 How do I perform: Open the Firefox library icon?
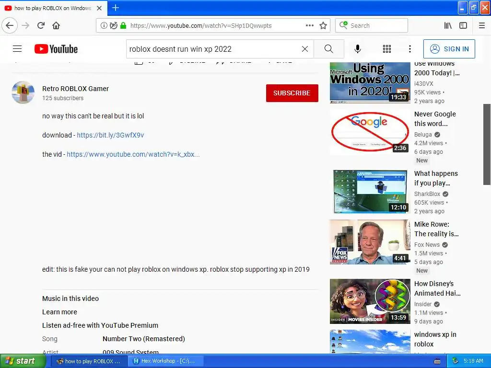coord(448,25)
